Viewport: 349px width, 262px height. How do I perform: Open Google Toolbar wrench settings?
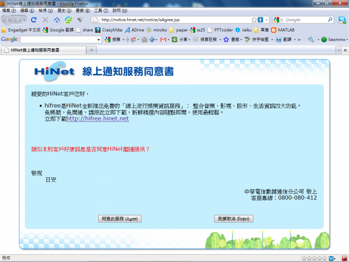[x=311, y=39]
